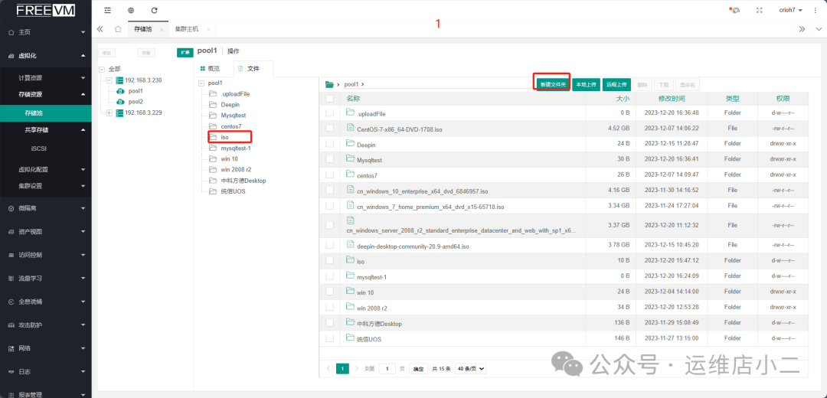Open the crioh7 user dropdown
Image resolution: width=827 pixels, height=398 pixels.
(790, 10)
